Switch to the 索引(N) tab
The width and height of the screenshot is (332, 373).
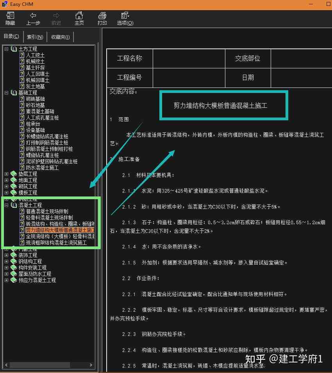[x=35, y=37]
